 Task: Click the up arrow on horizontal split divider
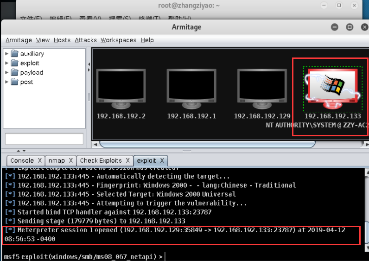(19, 151)
